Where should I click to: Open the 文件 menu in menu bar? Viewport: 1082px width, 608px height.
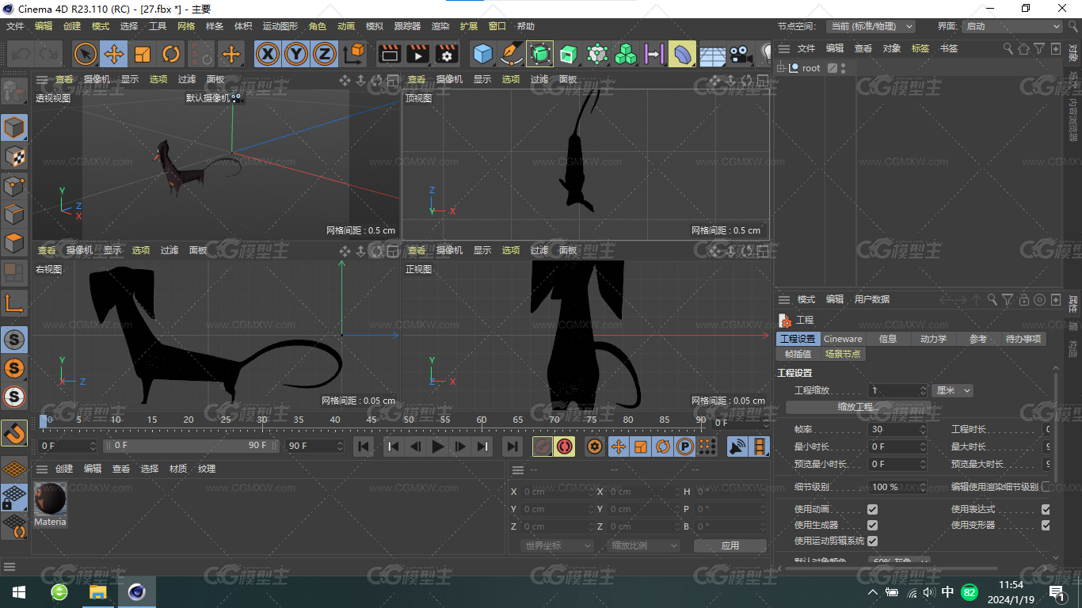pos(15,26)
